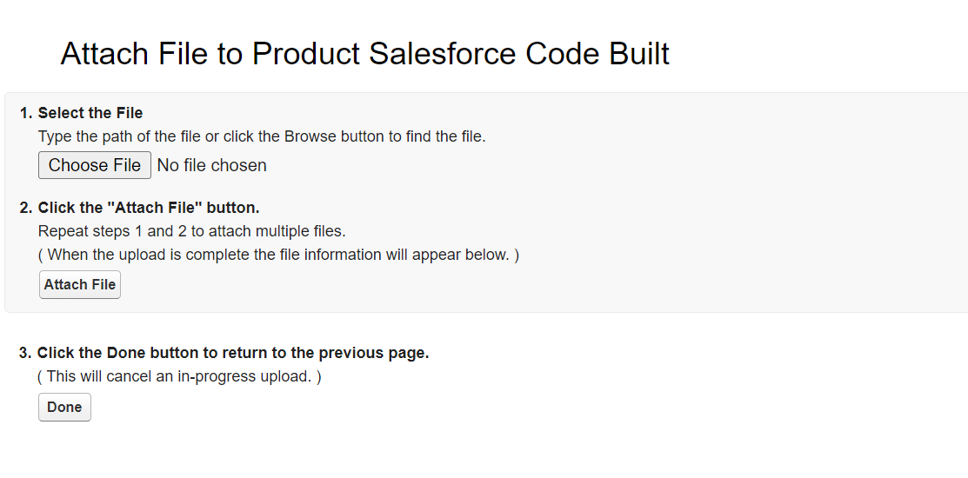Click the step number "1." label
Image resolution: width=968 pixels, height=478 pixels.
coord(26,113)
